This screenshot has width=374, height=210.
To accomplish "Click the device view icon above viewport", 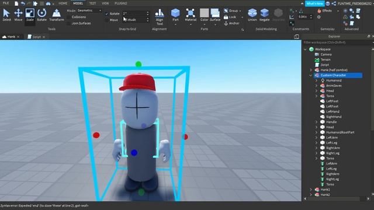I will click(x=296, y=36).
